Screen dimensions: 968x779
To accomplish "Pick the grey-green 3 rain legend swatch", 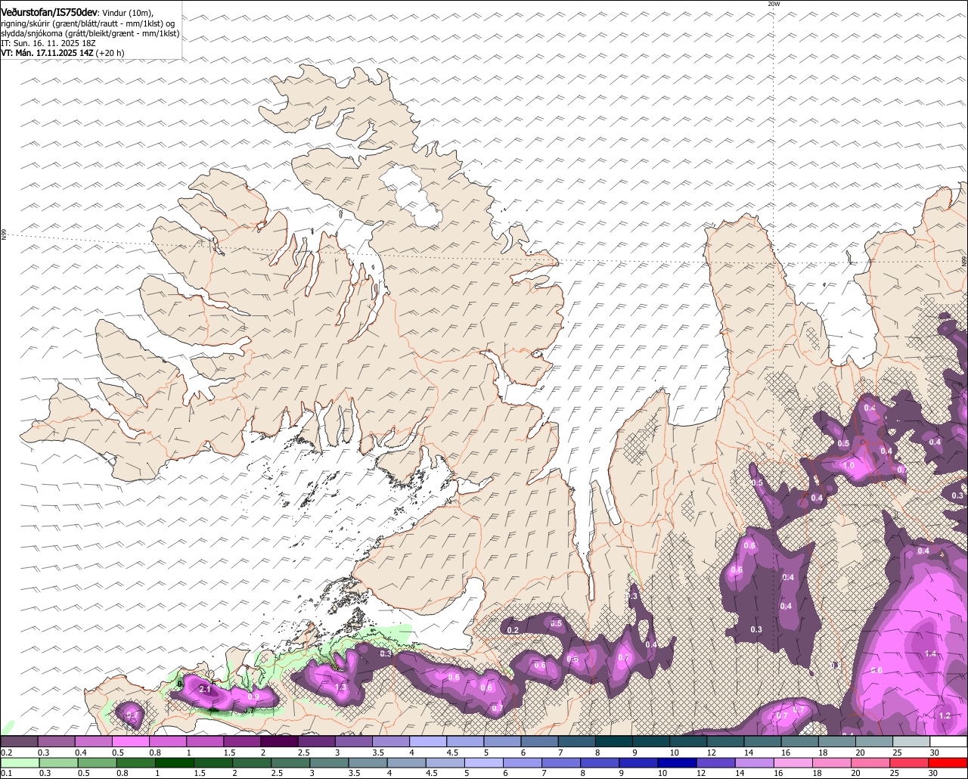I will [329, 762].
